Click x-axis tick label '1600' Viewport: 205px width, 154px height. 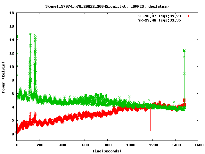(x=199, y=145)
